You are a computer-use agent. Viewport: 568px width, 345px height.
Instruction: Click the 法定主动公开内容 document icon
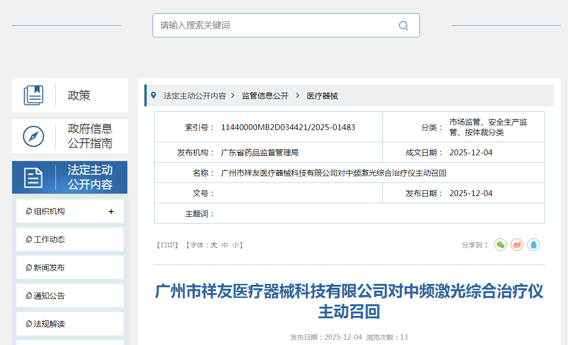[x=34, y=178]
